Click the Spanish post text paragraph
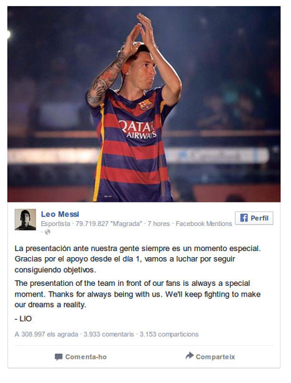The image size is (291, 383). tap(138, 259)
